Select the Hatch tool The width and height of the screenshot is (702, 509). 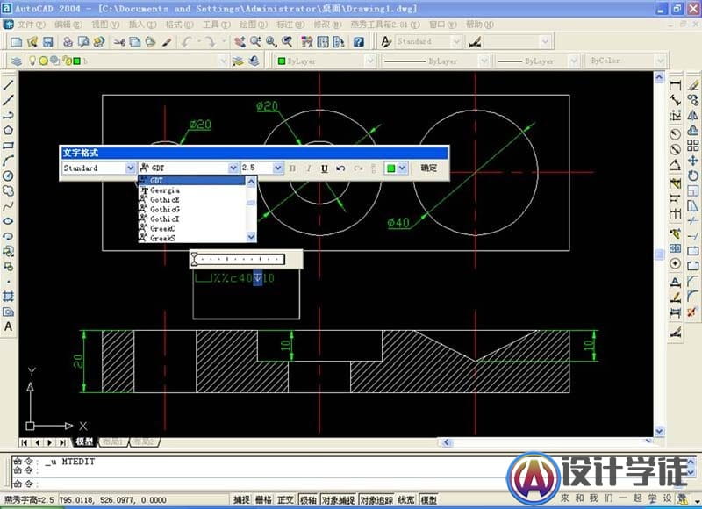click(x=8, y=297)
